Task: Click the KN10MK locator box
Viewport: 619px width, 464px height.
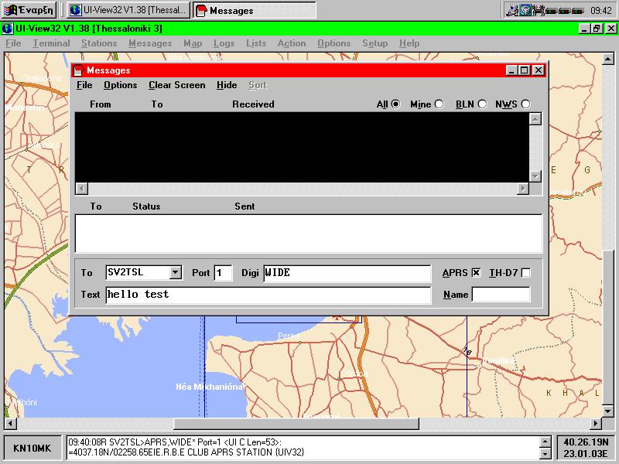Action: coord(32,448)
